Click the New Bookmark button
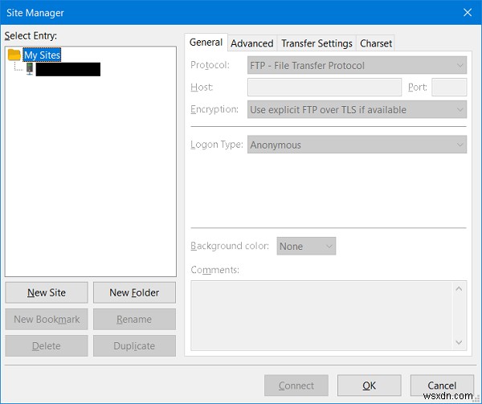Viewport: 482px width, 404px height. 47,319
